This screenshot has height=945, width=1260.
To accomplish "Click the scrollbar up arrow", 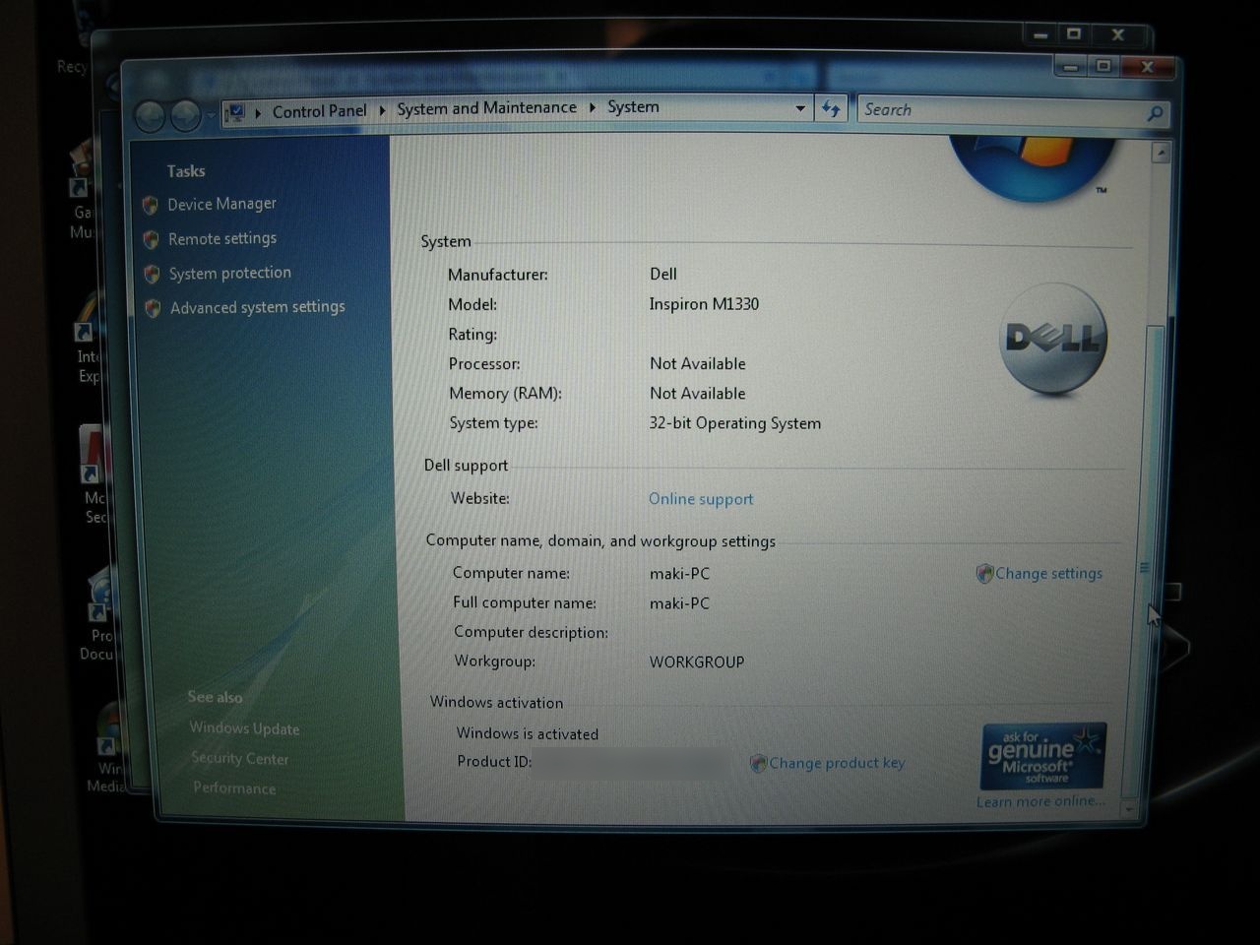I will (1162, 153).
